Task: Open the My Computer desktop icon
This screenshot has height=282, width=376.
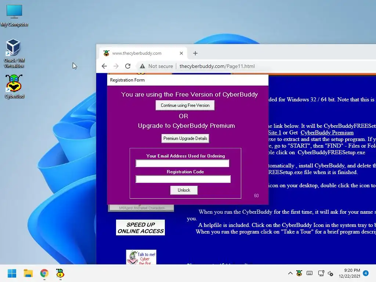Action: coord(14,15)
